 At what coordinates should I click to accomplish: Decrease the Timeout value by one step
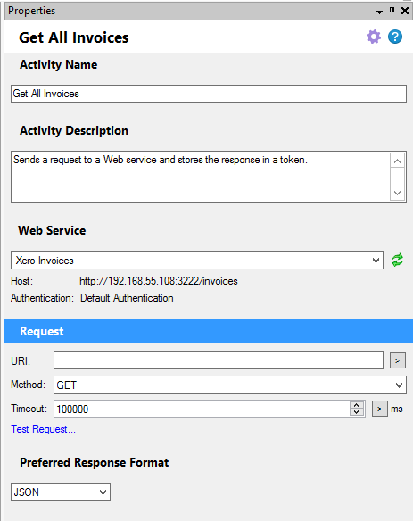(x=357, y=412)
